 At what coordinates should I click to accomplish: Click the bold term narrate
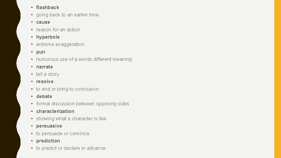point(44,67)
